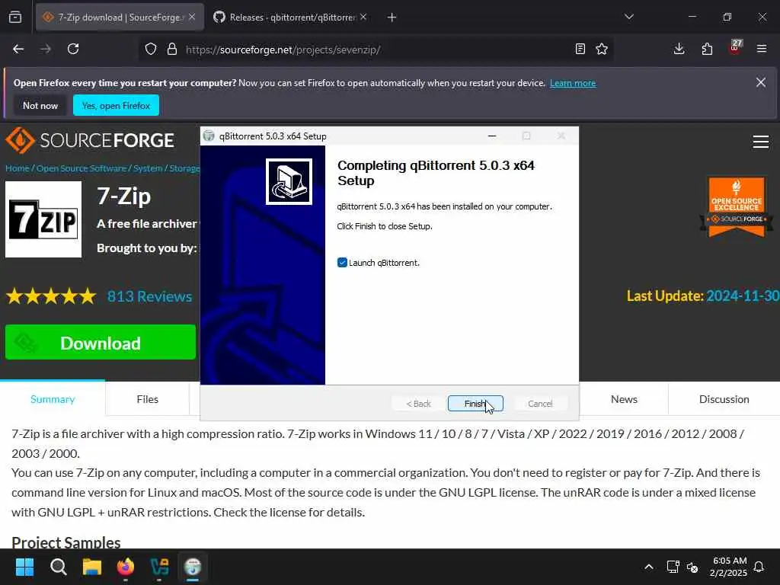Viewport: 780px width, 585px height.
Task: Click the 2024-11-30 last update date
Action: point(743,296)
